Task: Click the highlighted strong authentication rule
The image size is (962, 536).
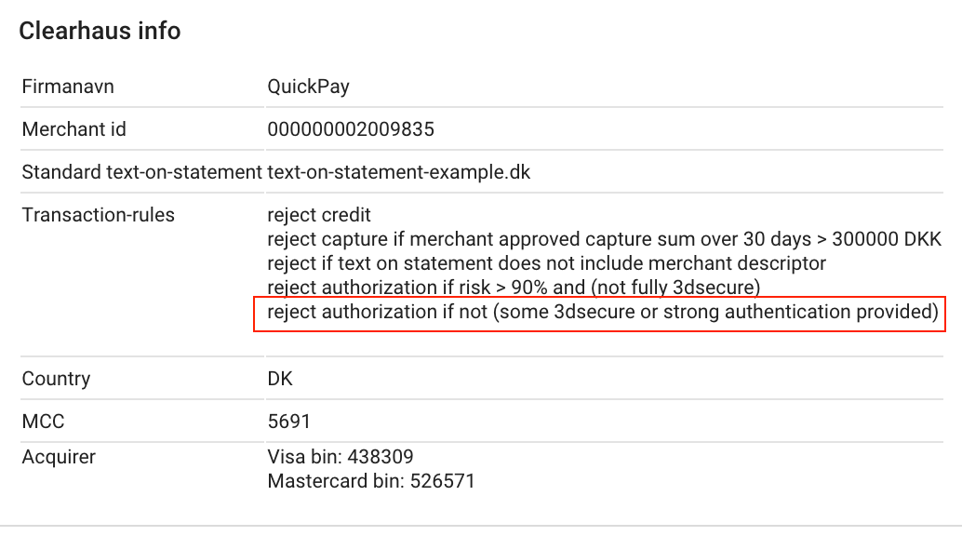Action: tap(602, 313)
